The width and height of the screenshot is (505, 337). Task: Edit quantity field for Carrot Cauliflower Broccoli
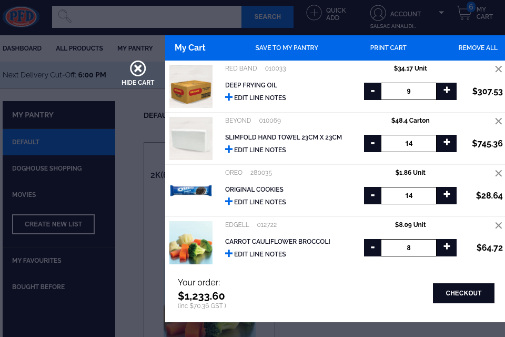[409, 247]
